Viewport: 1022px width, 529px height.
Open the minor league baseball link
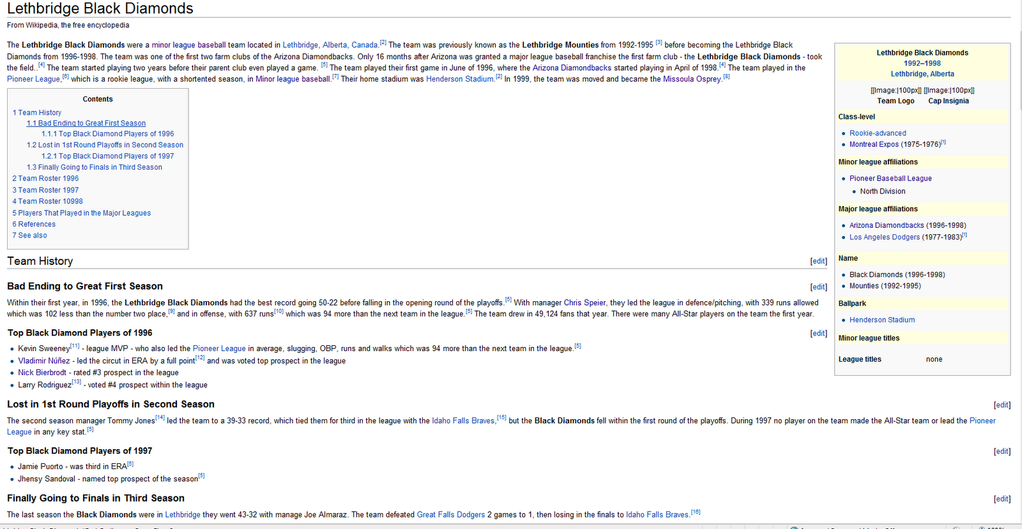[x=188, y=45]
